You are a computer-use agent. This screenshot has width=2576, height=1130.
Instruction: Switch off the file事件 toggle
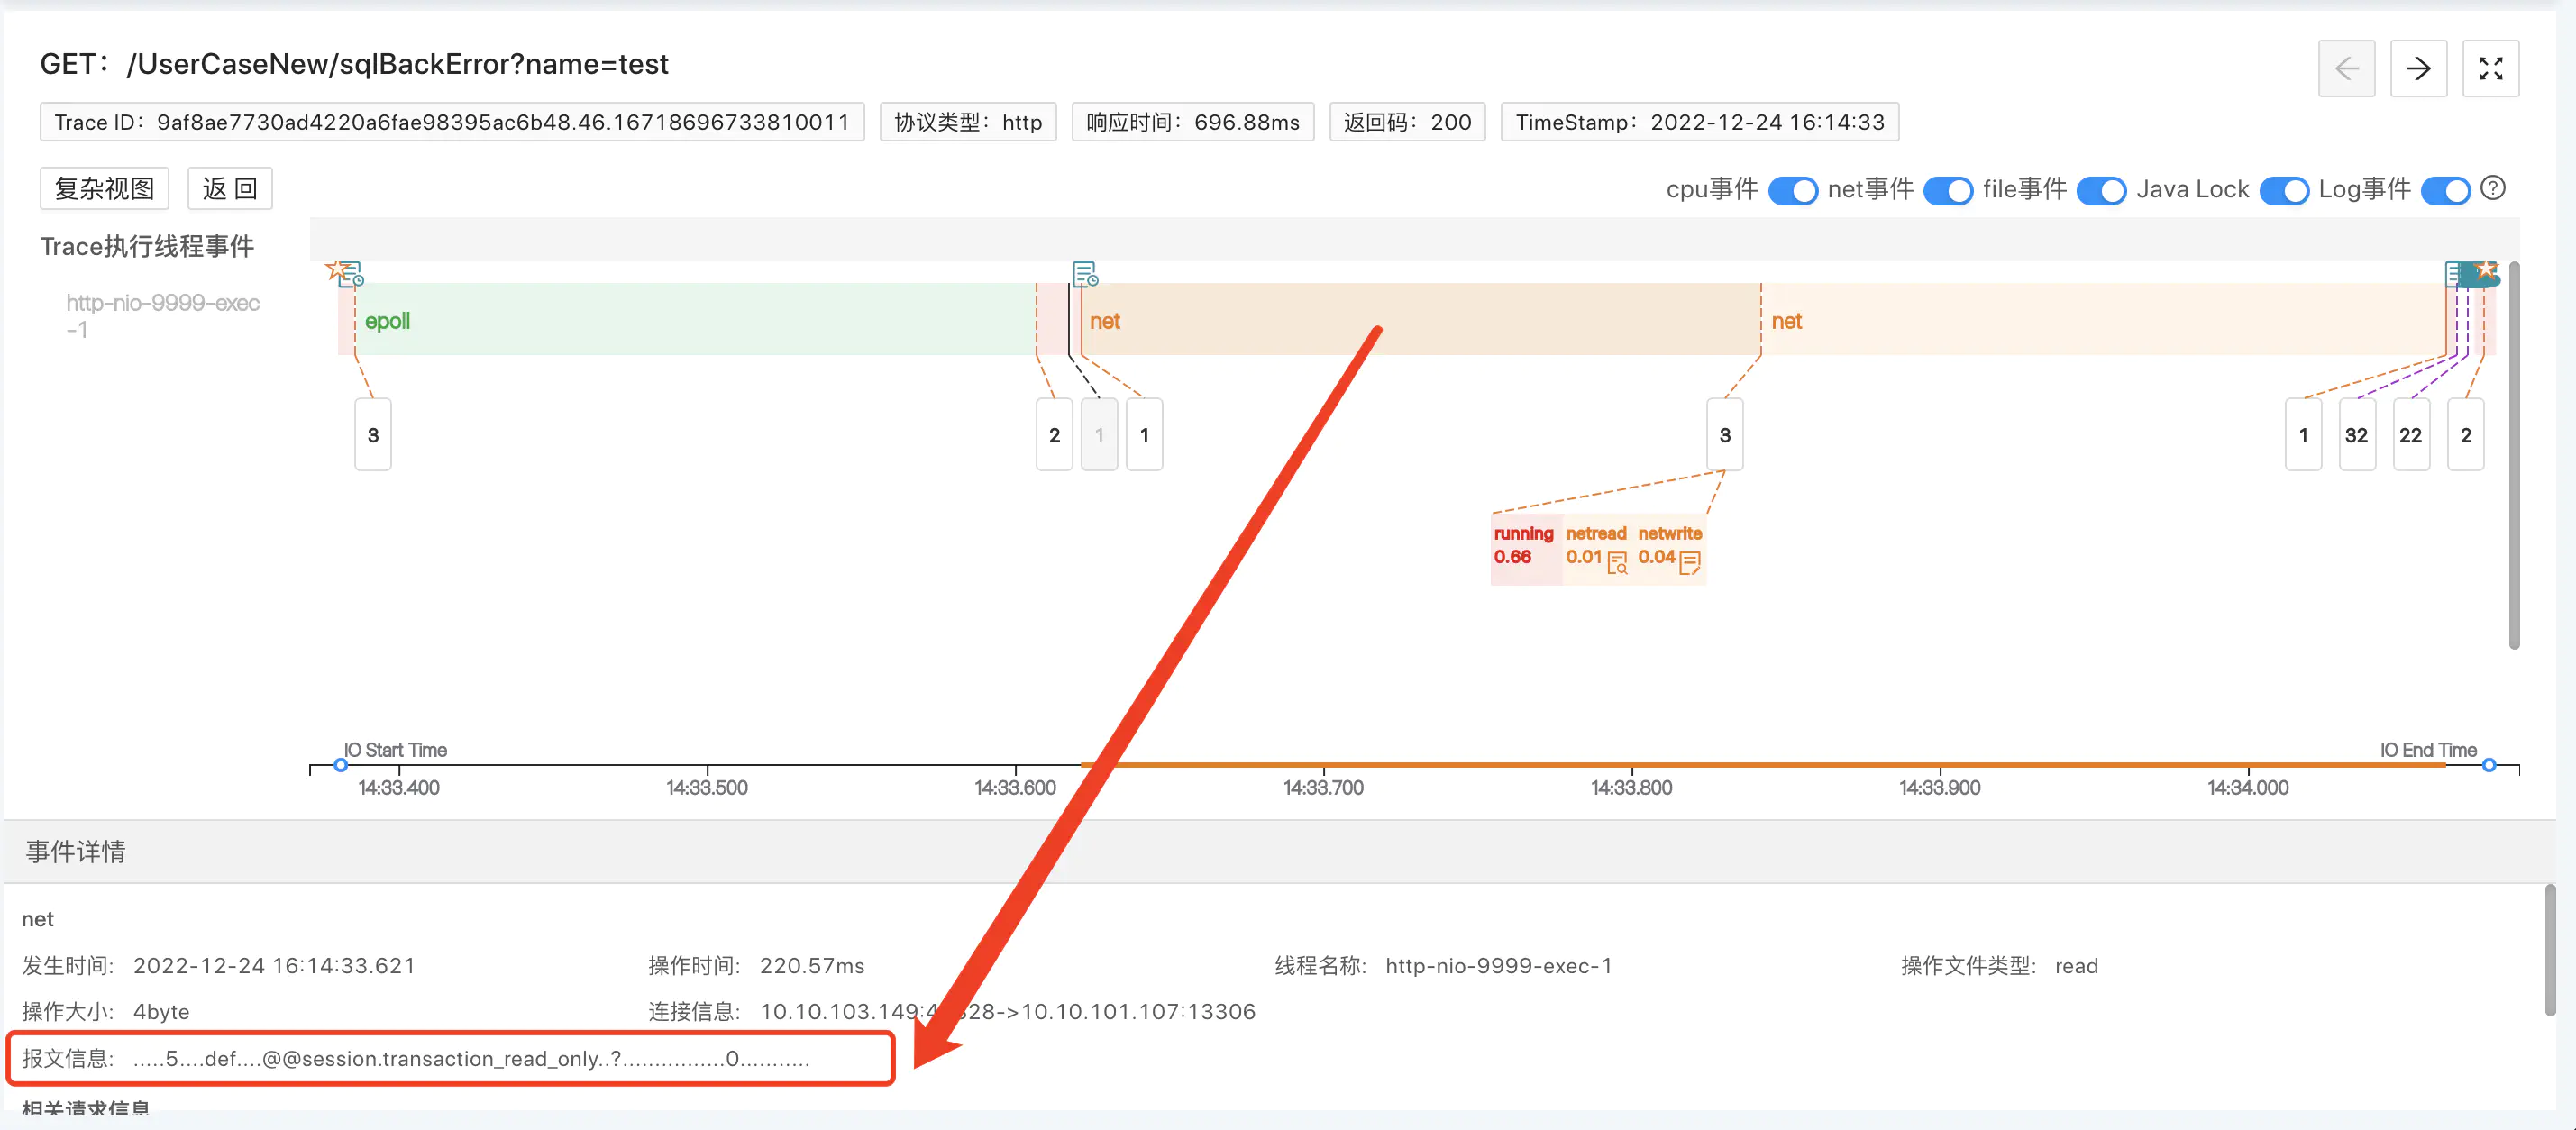coord(2101,190)
